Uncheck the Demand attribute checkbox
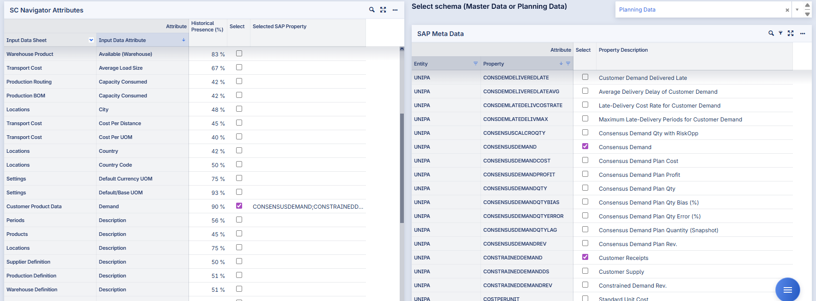Screen dimensions: 816x301 (x=239, y=206)
